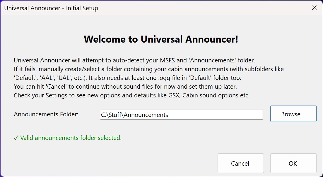Click the line starting 'You can hit'
This screenshot has height=177, width=323.
[x=125, y=87]
